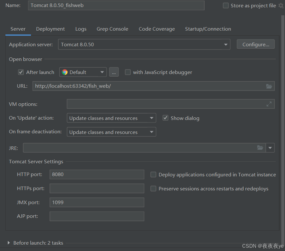Open Grep Console tab

[x=112, y=29]
